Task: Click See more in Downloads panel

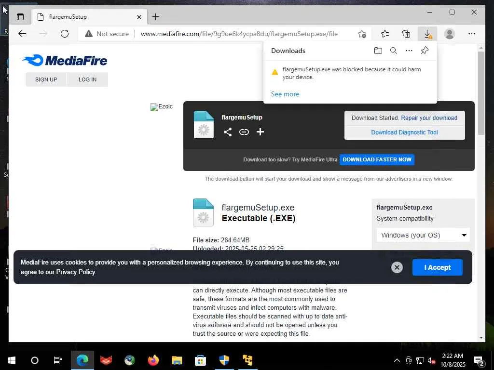Action: click(x=285, y=94)
